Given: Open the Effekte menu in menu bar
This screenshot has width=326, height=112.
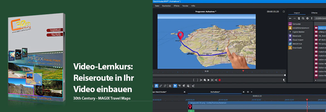Looking at the screenshot, I should point(177,6).
